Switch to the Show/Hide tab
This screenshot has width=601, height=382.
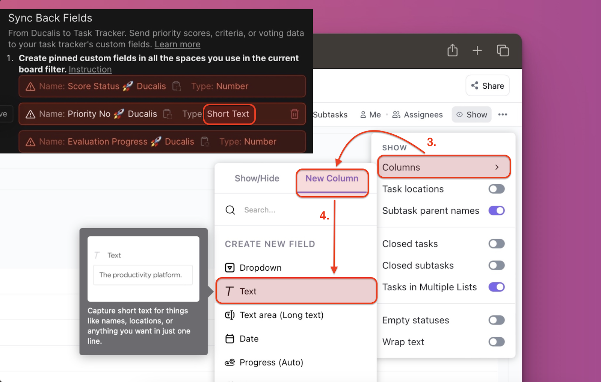pyautogui.click(x=257, y=178)
